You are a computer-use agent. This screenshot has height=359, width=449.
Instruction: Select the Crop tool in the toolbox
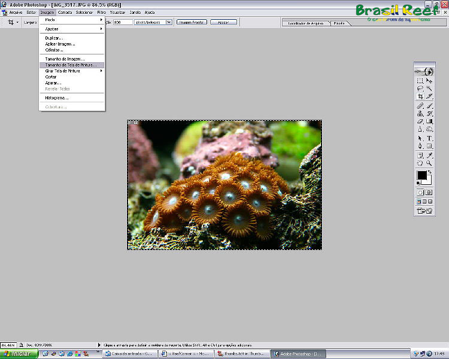pyautogui.click(x=420, y=96)
